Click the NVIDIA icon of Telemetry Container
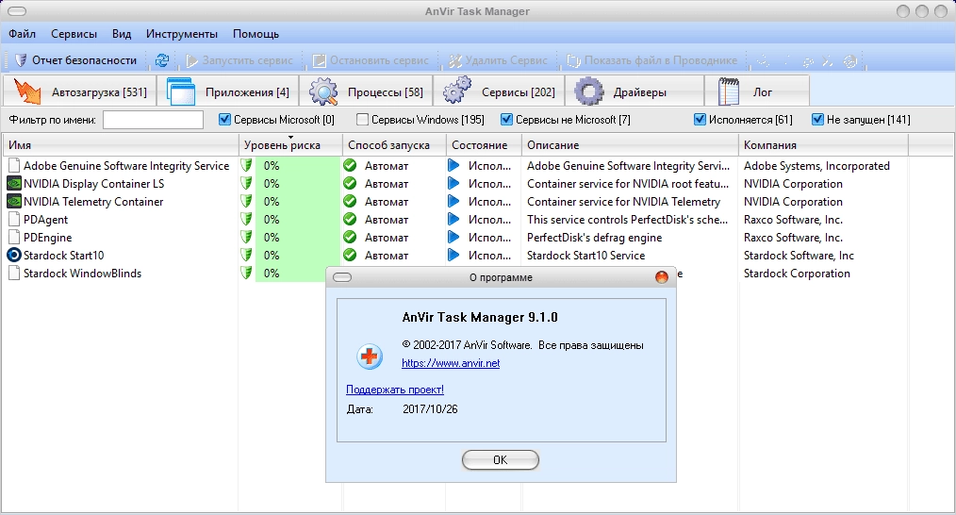 pos(13,201)
